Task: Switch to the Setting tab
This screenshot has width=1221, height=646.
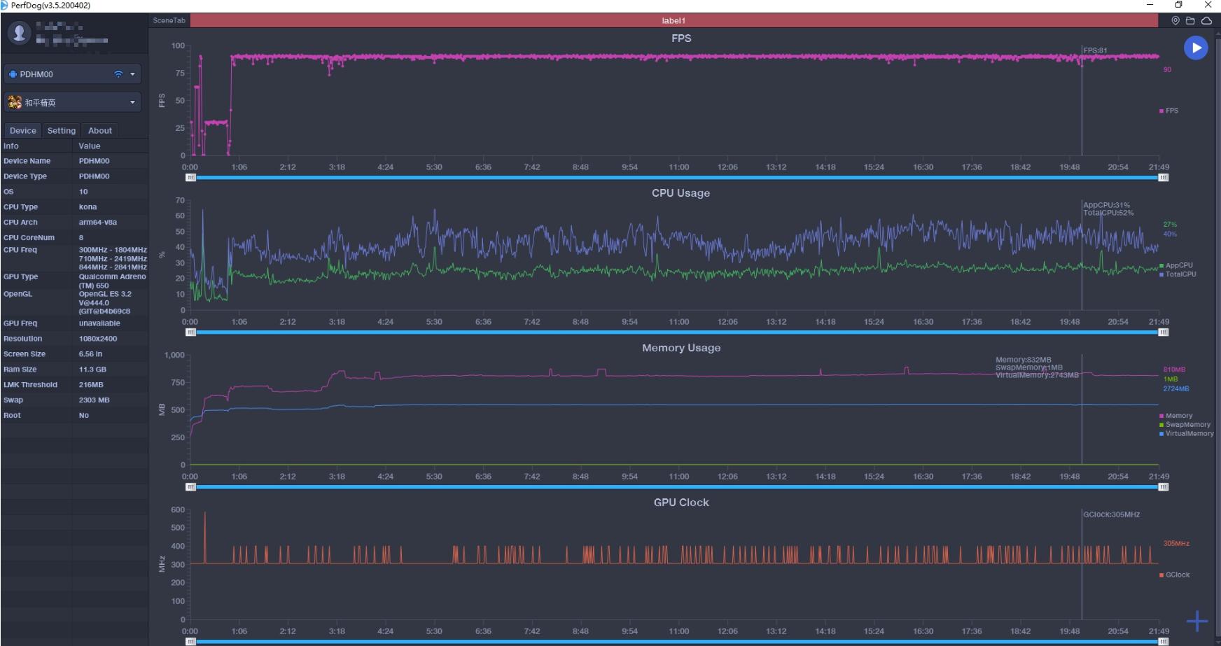Action: (x=62, y=131)
